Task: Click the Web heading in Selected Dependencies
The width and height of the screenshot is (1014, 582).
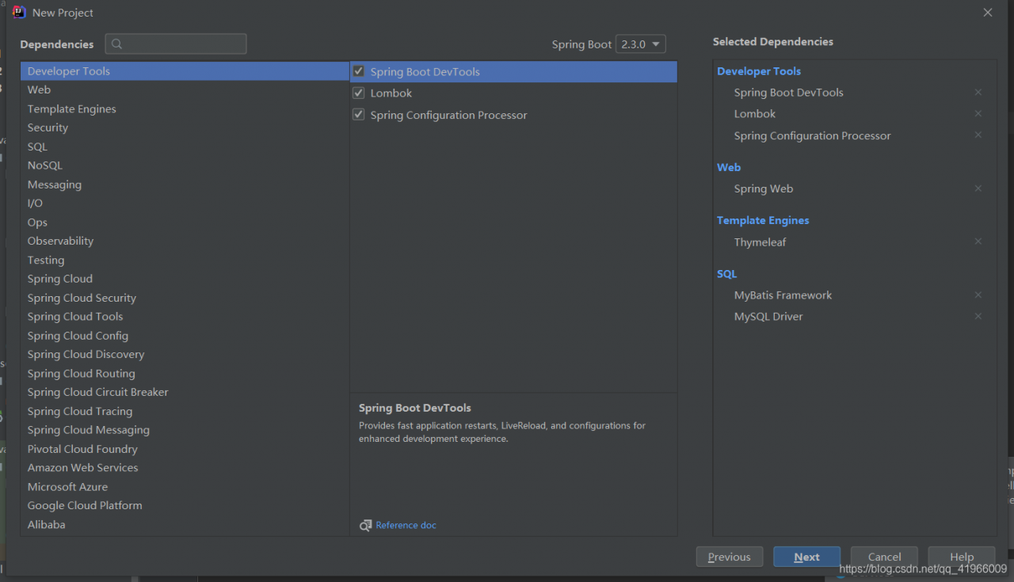Action: point(729,167)
